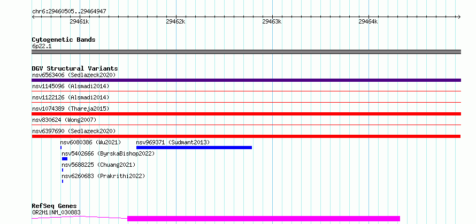Click the 29464k ruler tick label
Viewport: 476px width, 224px height.
click(368, 21)
